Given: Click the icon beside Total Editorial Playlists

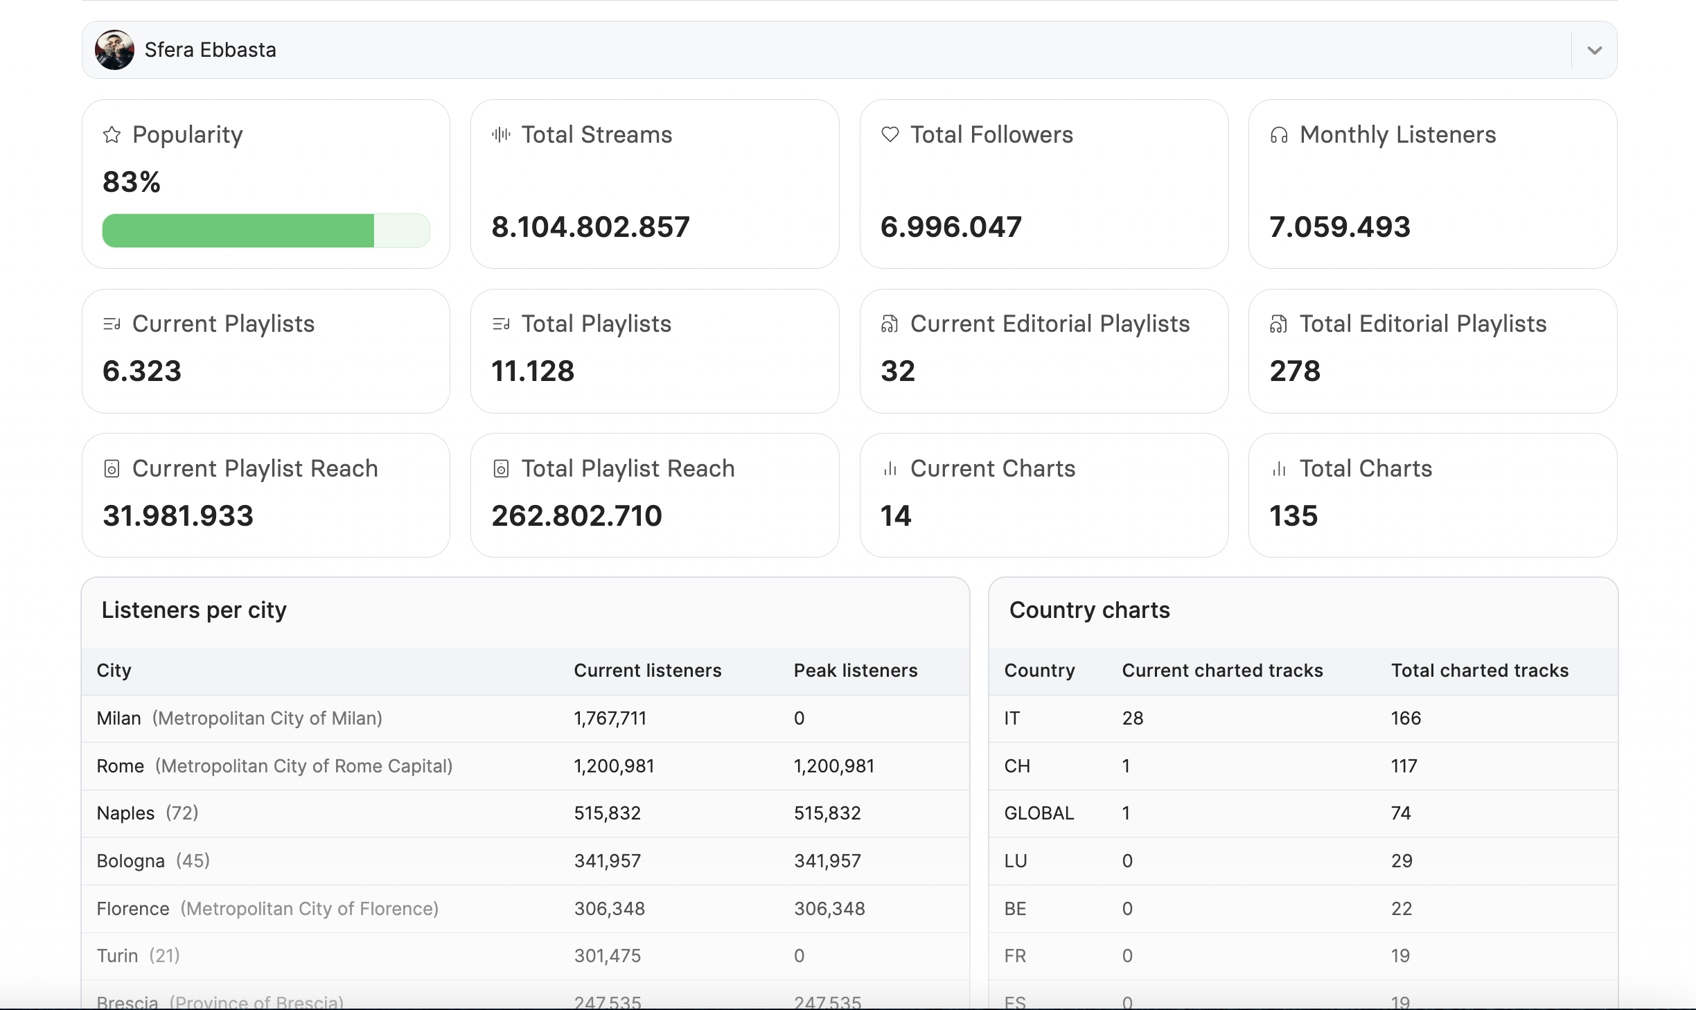Looking at the screenshot, I should tap(1278, 324).
